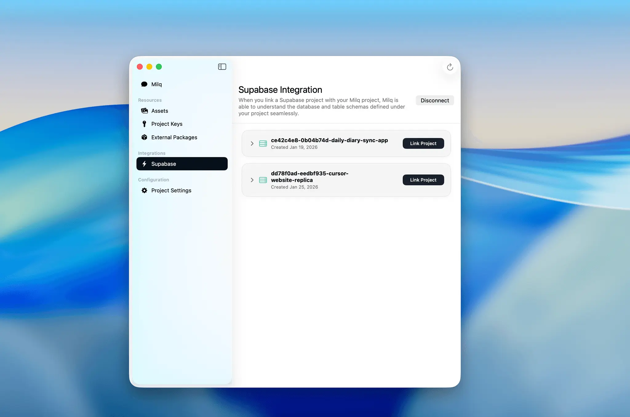Link Project for daily-diary-sync-app
The height and width of the screenshot is (417, 630).
coord(423,144)
